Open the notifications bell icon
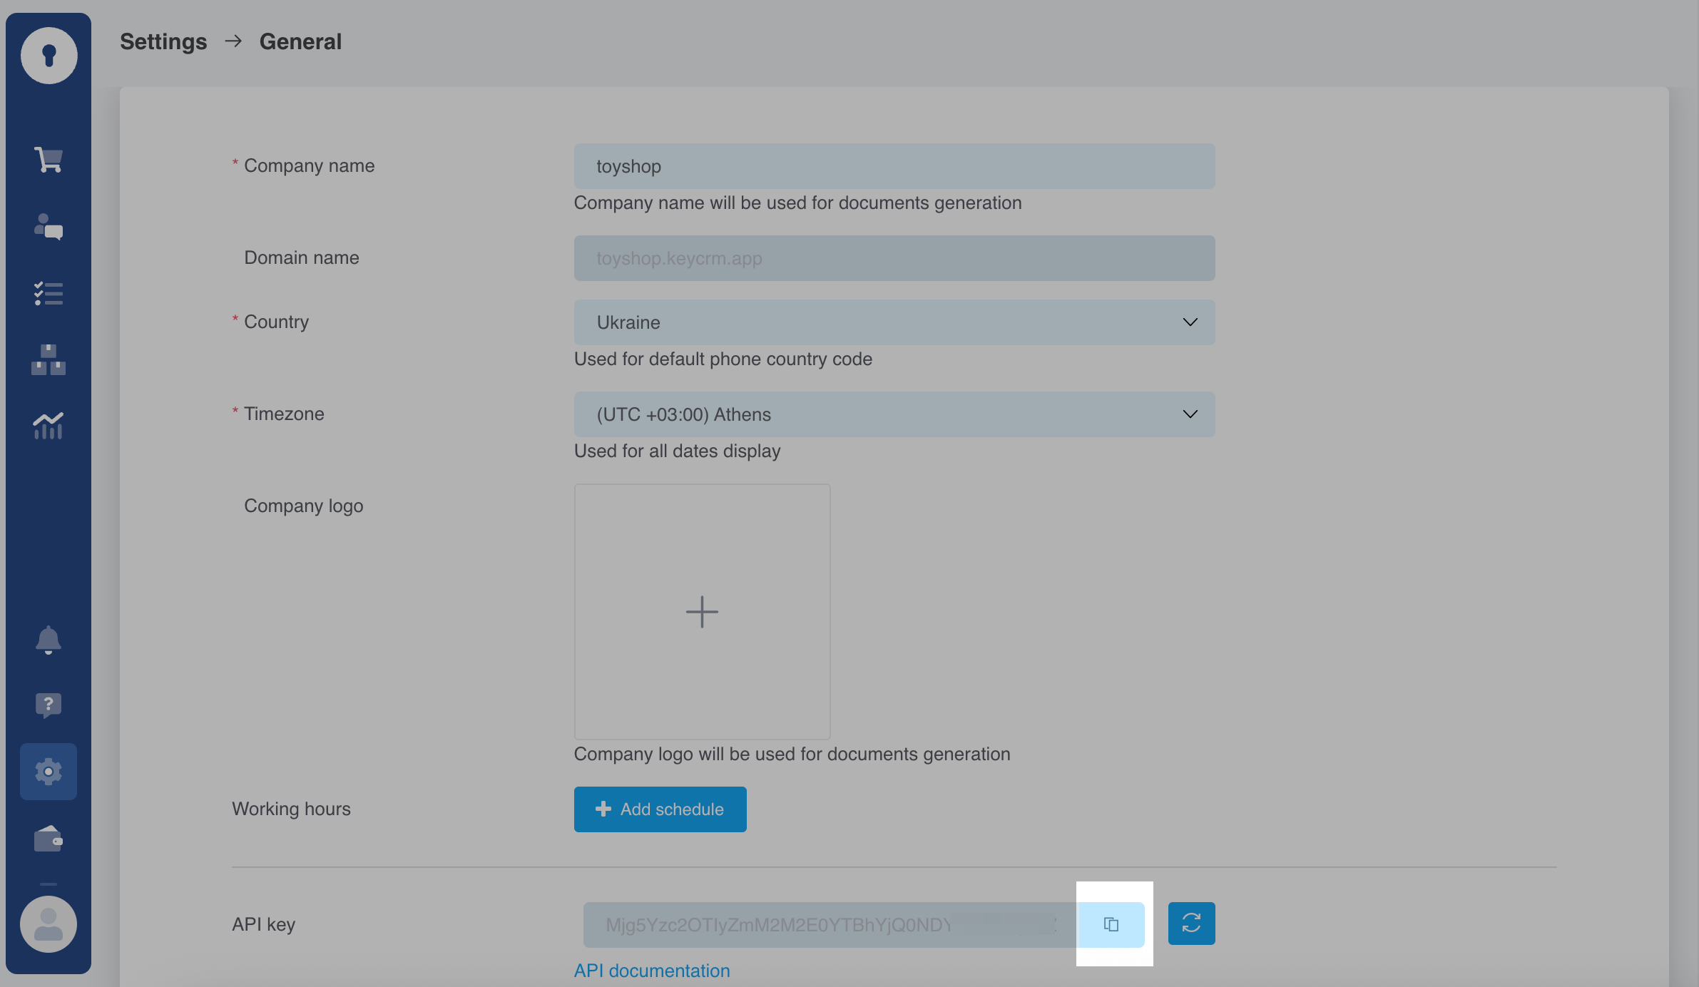This screenshot has width=1699, height=987. [x=49, y=640]
